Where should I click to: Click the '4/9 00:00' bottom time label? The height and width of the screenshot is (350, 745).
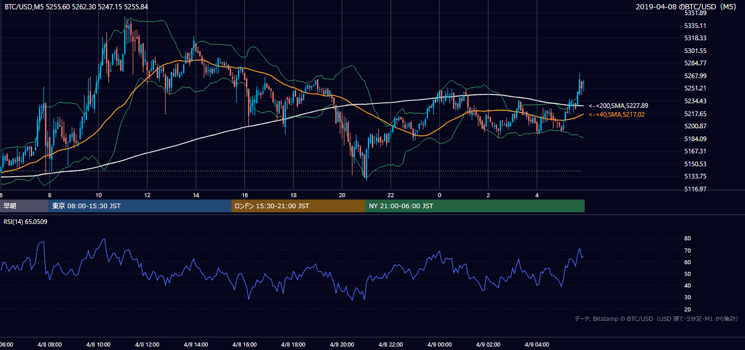(x=440, y=344)
